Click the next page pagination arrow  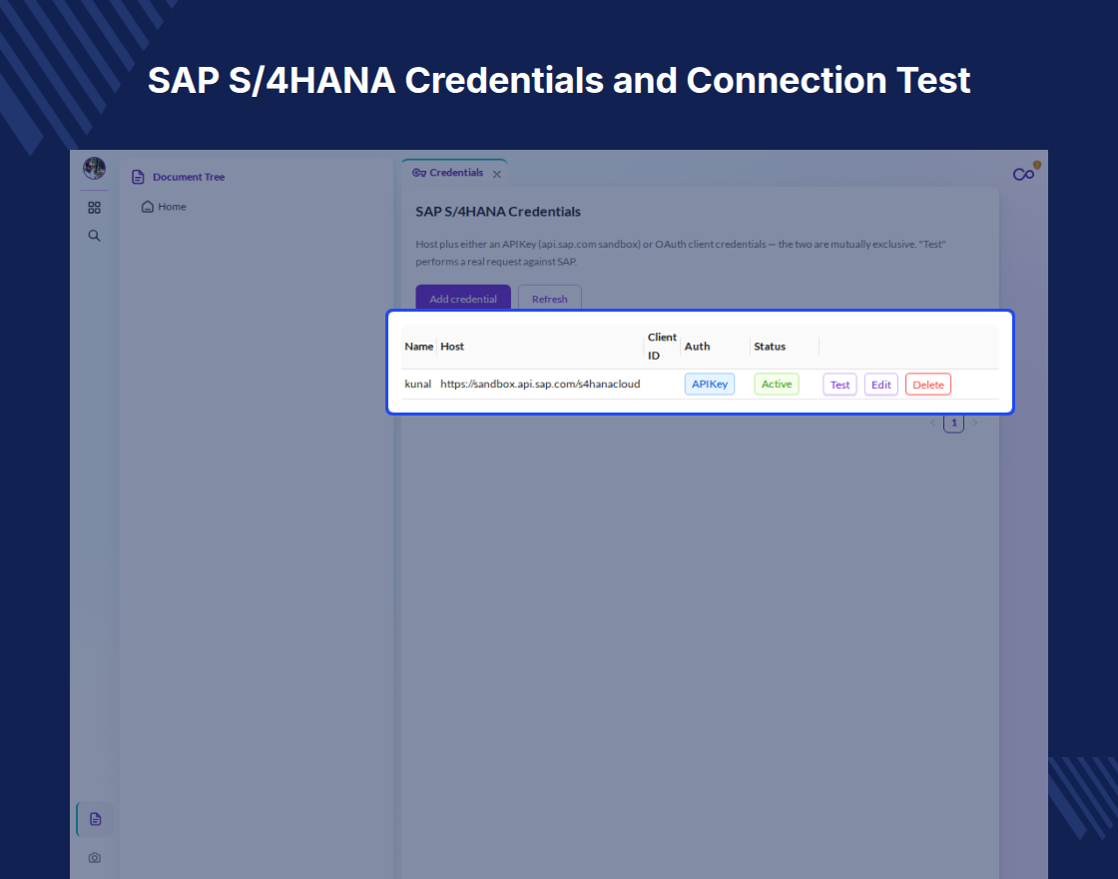974,423
